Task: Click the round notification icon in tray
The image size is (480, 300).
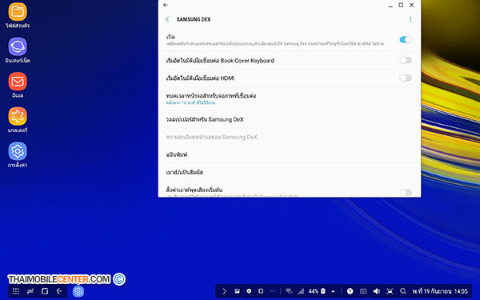Action: pos(249,291)
